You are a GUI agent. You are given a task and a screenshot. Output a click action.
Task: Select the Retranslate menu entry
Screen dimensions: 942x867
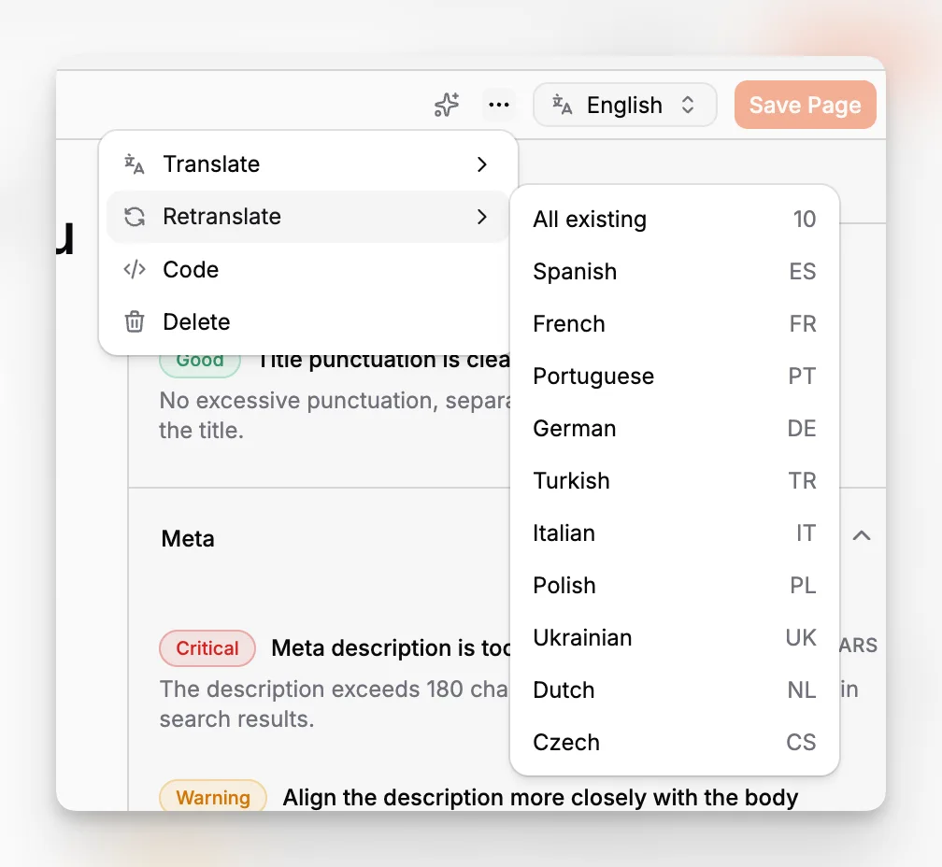(x=307, y=216)
